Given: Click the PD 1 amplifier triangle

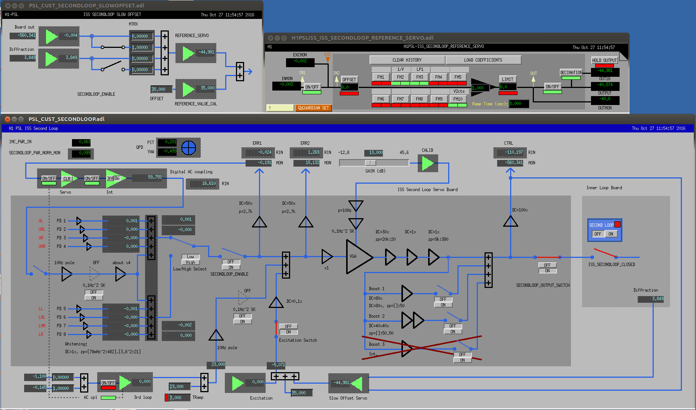Looking at the screenshot, I should [x=79, y=221].
